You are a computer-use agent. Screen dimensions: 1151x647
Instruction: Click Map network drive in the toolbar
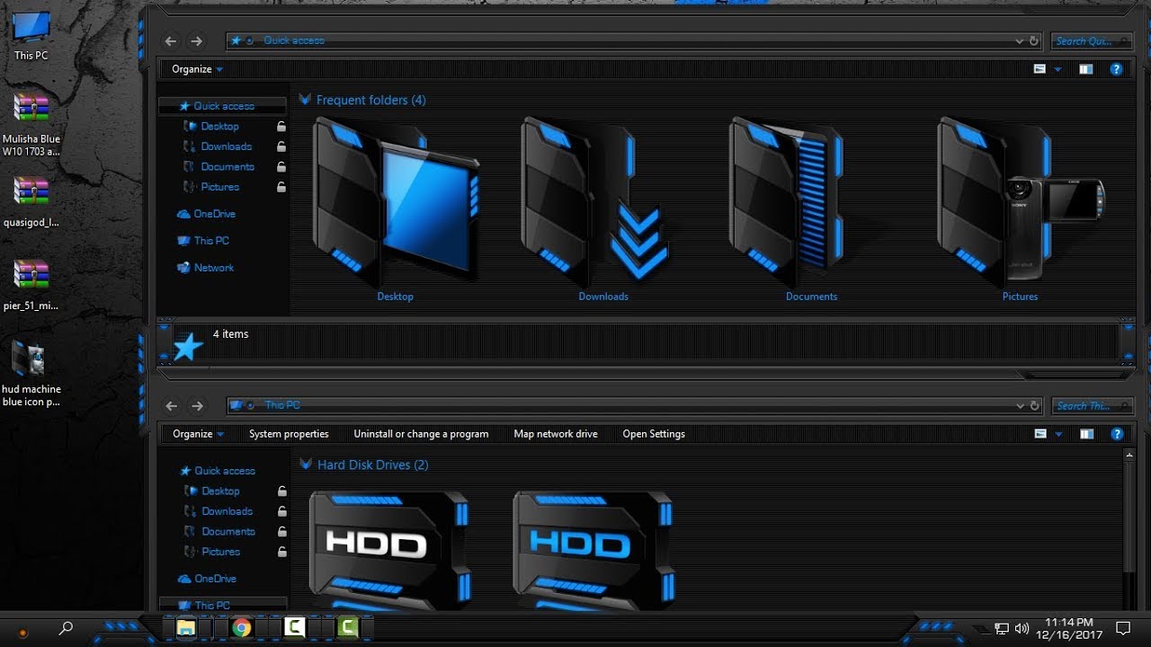pyautogui.click(x=555, y=434)
